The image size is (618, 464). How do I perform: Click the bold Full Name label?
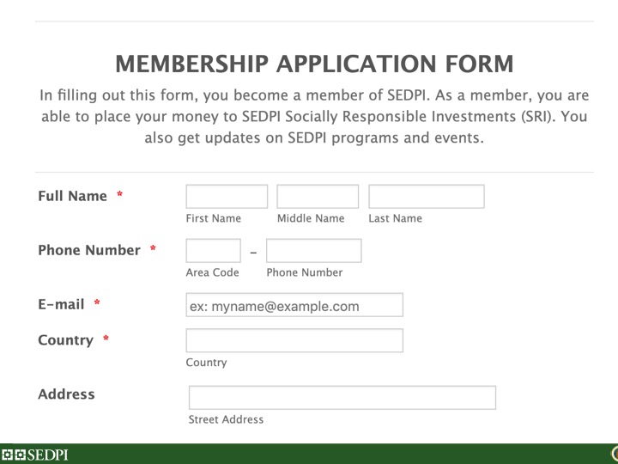coord(73,196)
